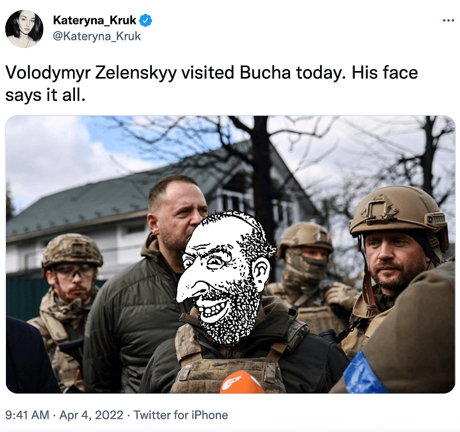Click the Twitter for iPhone source label
This screenshot has height=432, width=460.
[181, 415]
